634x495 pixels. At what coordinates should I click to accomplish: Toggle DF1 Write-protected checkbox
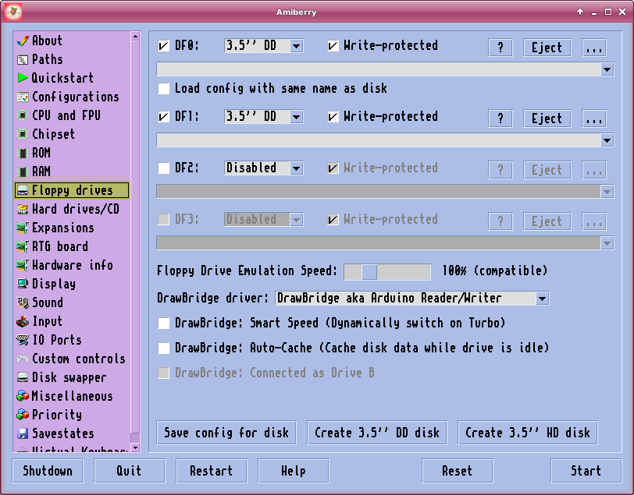click(333, 117)
